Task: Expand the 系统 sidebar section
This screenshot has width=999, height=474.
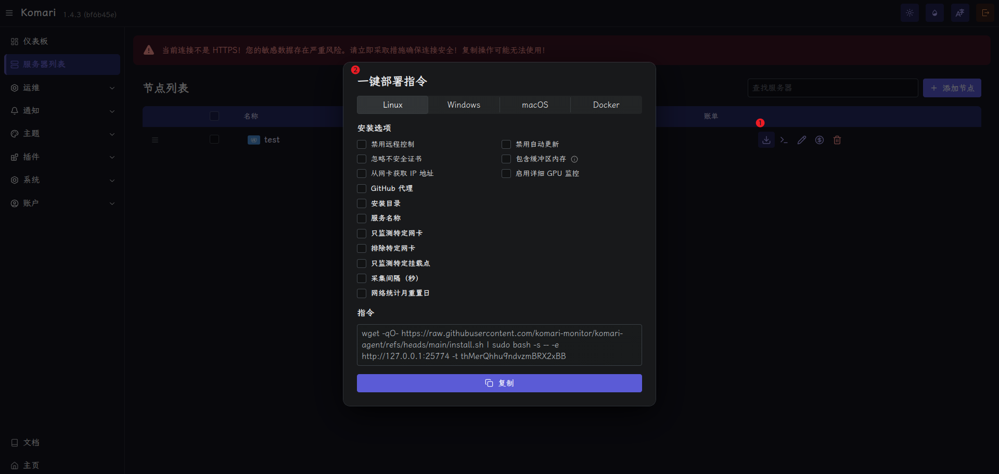Action: click(x=62, y=180)
